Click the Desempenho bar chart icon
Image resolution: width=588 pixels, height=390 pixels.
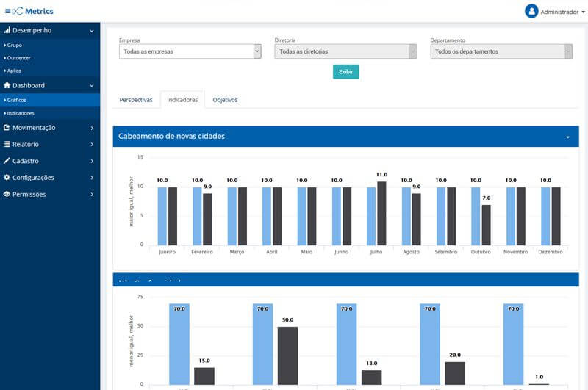coord(7,30)
